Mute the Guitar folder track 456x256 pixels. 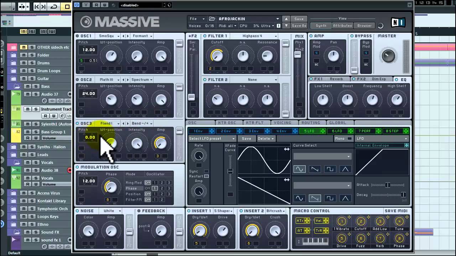23,79
